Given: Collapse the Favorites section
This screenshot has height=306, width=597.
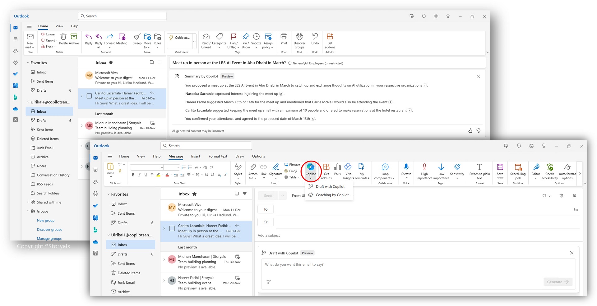Looking at the screenshot, I should click(x=108, y=194).
